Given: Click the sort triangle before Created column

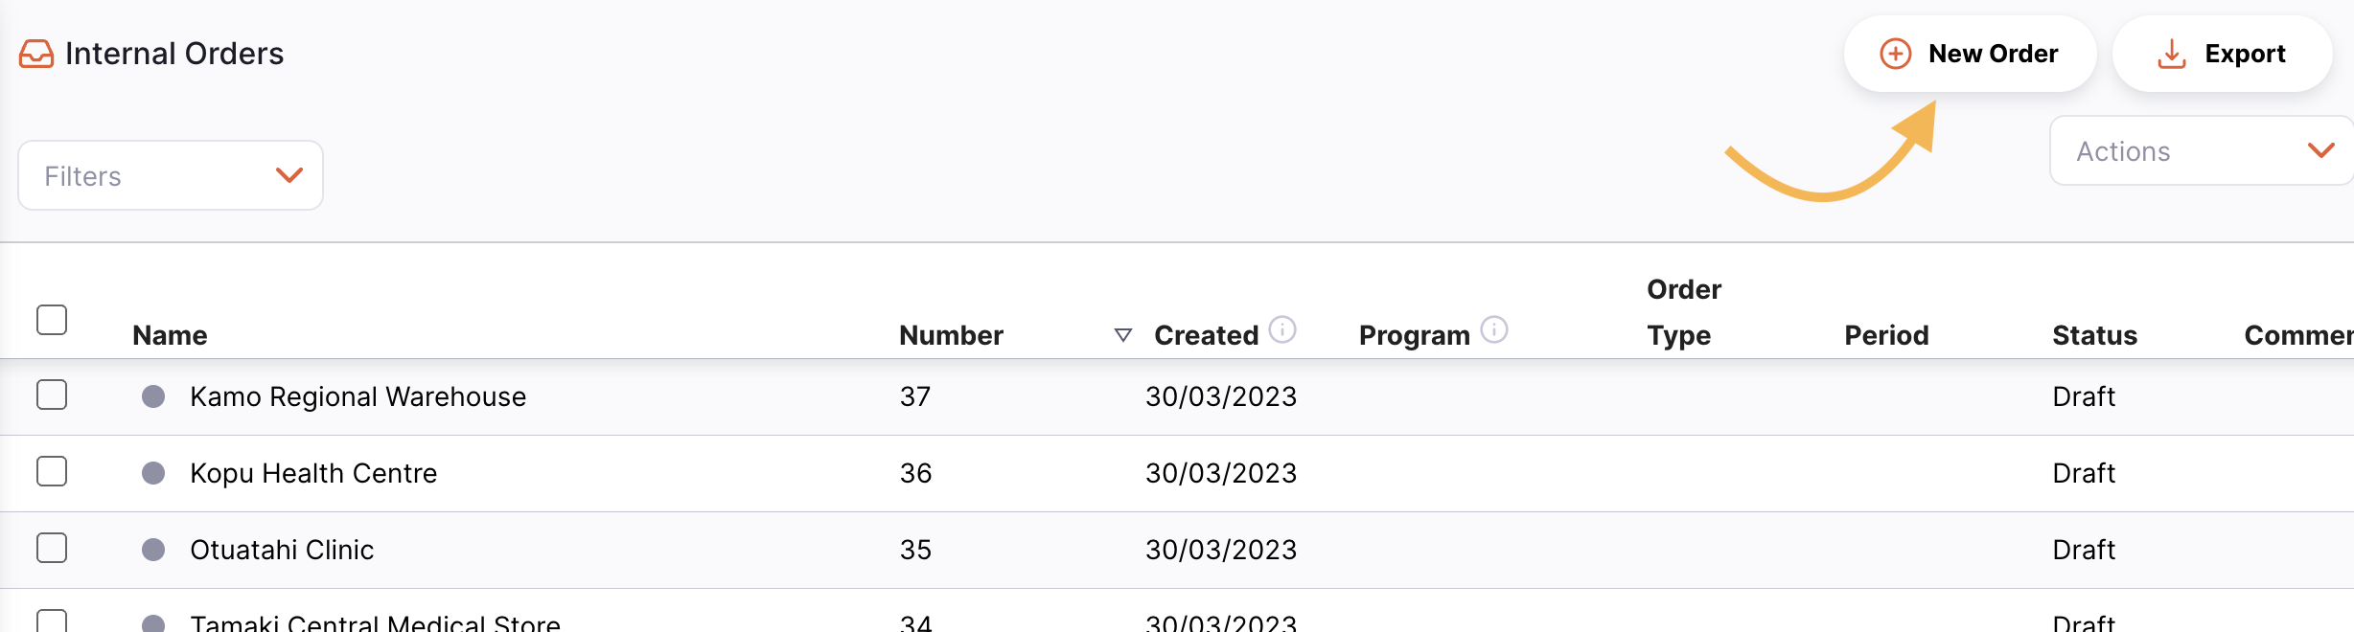Looking at the screenshot, I should pyautogui.click(x=1123, y=335).
